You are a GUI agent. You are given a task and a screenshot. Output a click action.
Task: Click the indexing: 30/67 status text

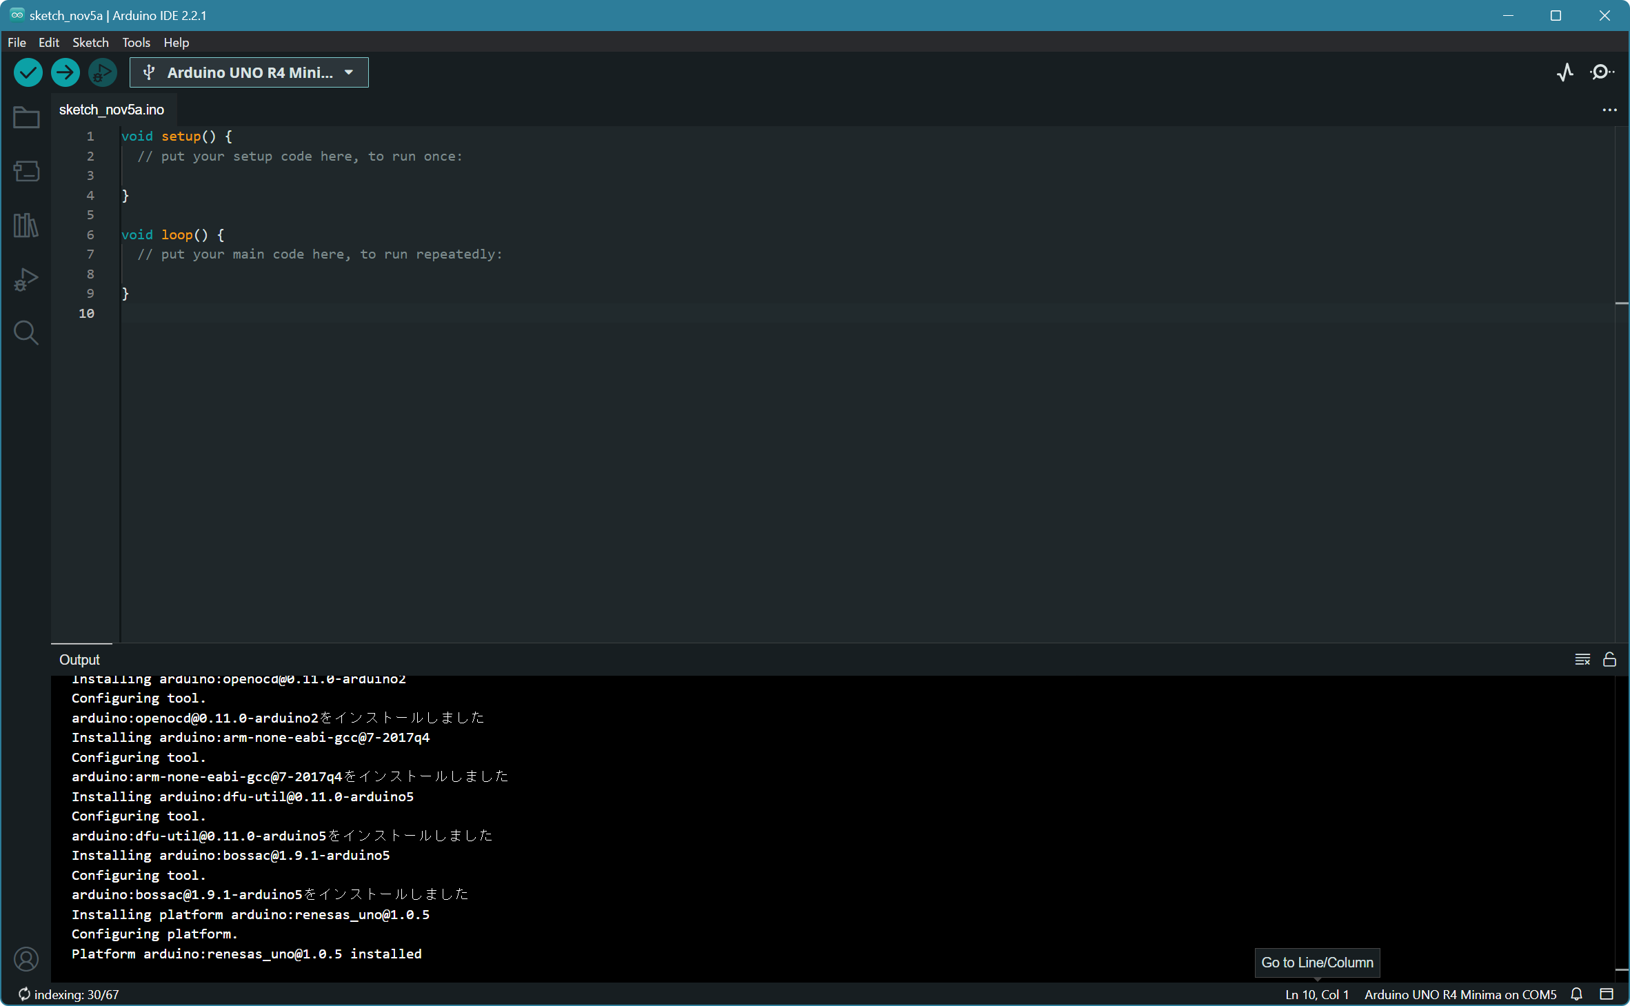pyautogui.click(x=77, y=994)
